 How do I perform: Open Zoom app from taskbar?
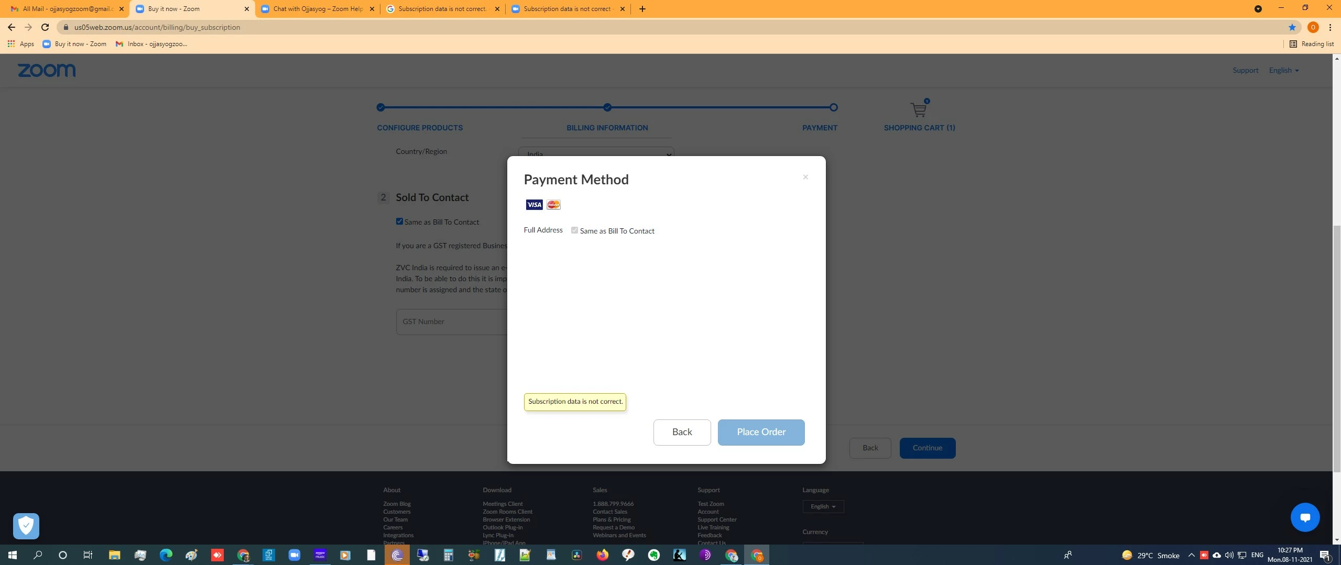(x=294, y=555)
